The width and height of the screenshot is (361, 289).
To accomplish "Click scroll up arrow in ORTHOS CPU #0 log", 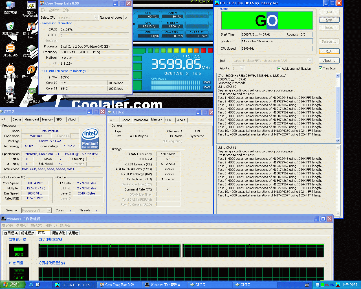I will pyautogui.click(x=338, y=76).
